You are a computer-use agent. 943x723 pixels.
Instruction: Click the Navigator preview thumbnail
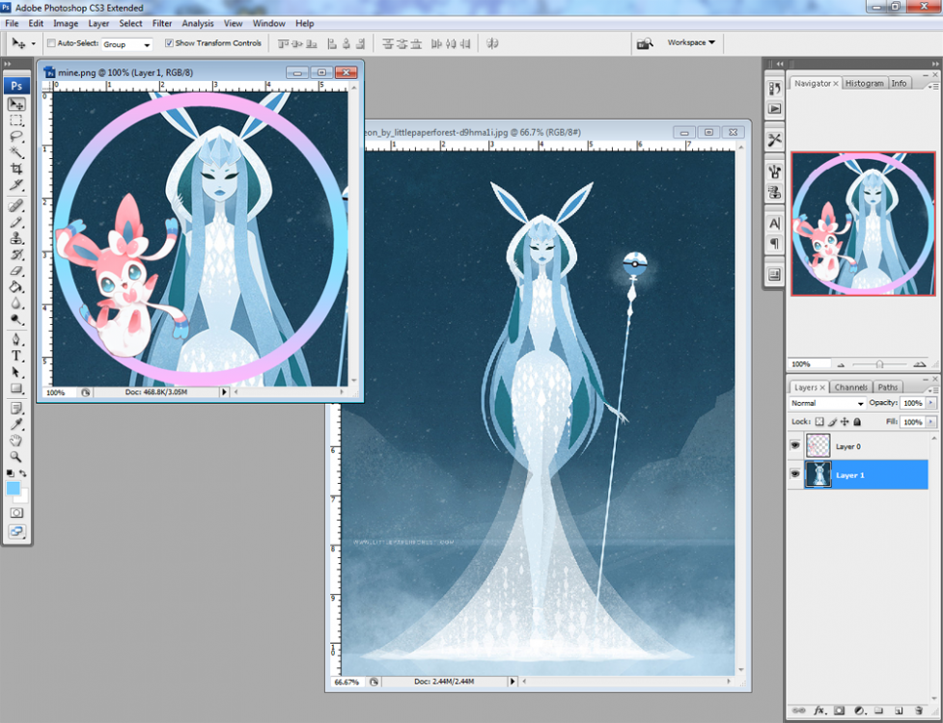[863, 223]
